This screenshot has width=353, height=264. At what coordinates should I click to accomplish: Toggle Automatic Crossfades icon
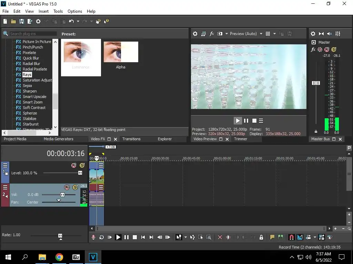pos(300,237)
